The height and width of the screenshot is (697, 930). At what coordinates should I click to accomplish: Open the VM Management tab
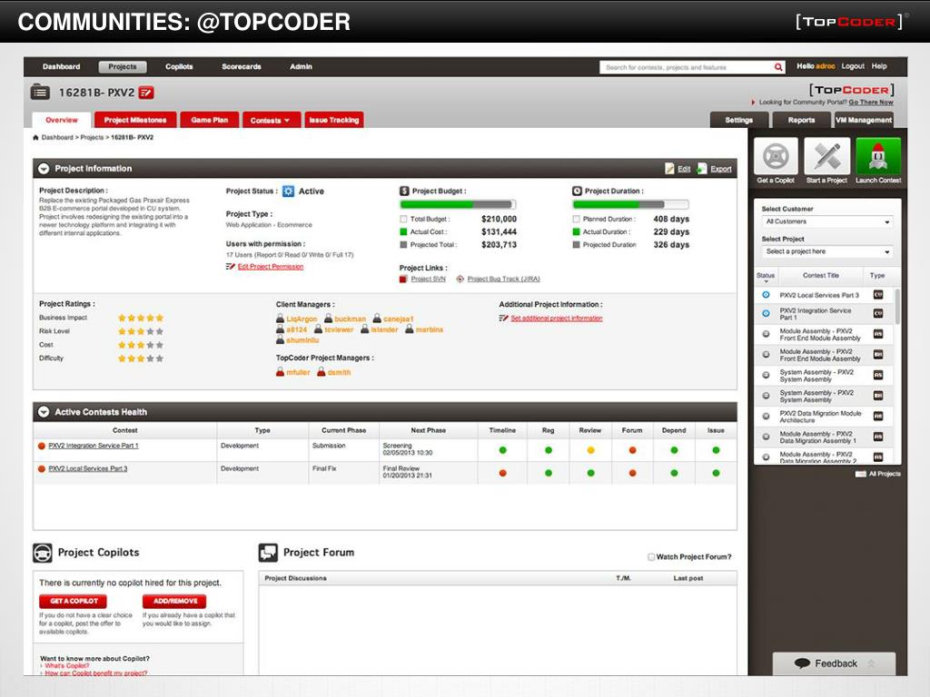tap(864, 121)
